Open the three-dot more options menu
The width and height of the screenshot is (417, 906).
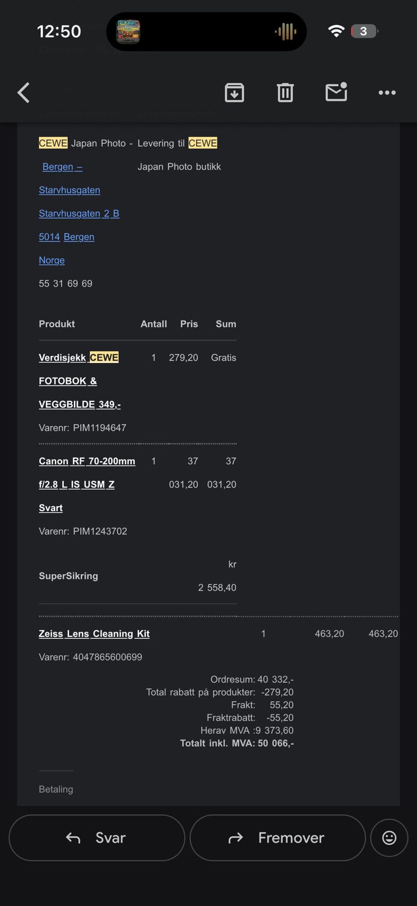pos(387,92)
